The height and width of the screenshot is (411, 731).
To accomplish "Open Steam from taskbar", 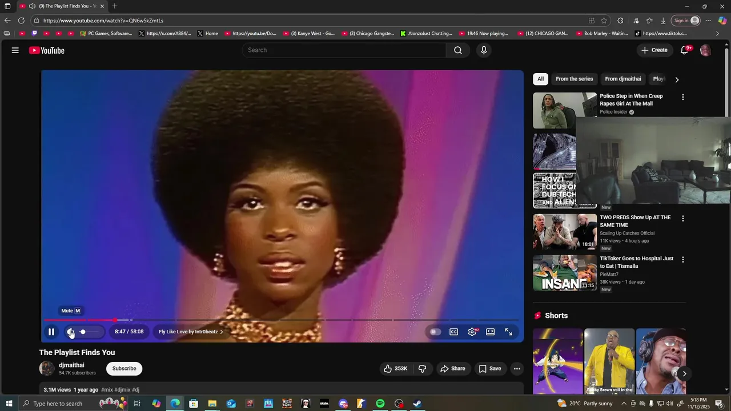I will coord(417,404).
